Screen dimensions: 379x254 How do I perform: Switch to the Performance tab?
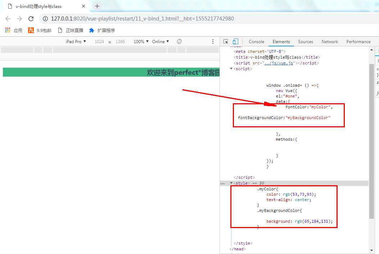click(x=358, y=42)
